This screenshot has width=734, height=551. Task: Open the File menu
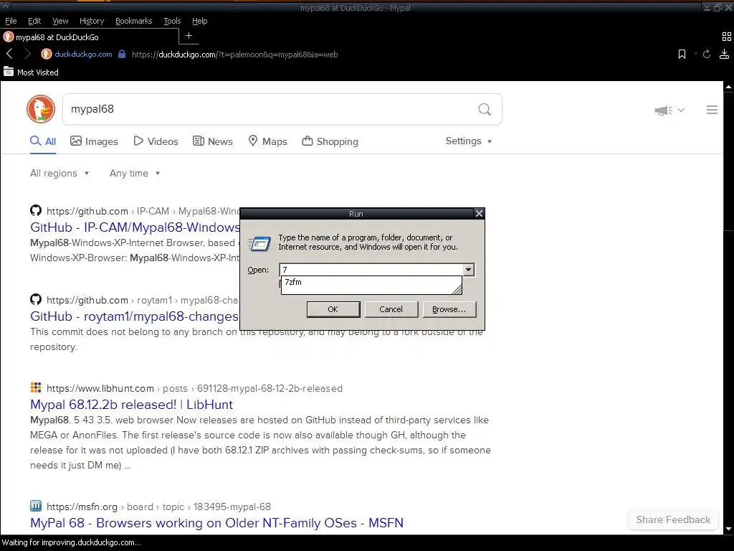tap(11, 21)
